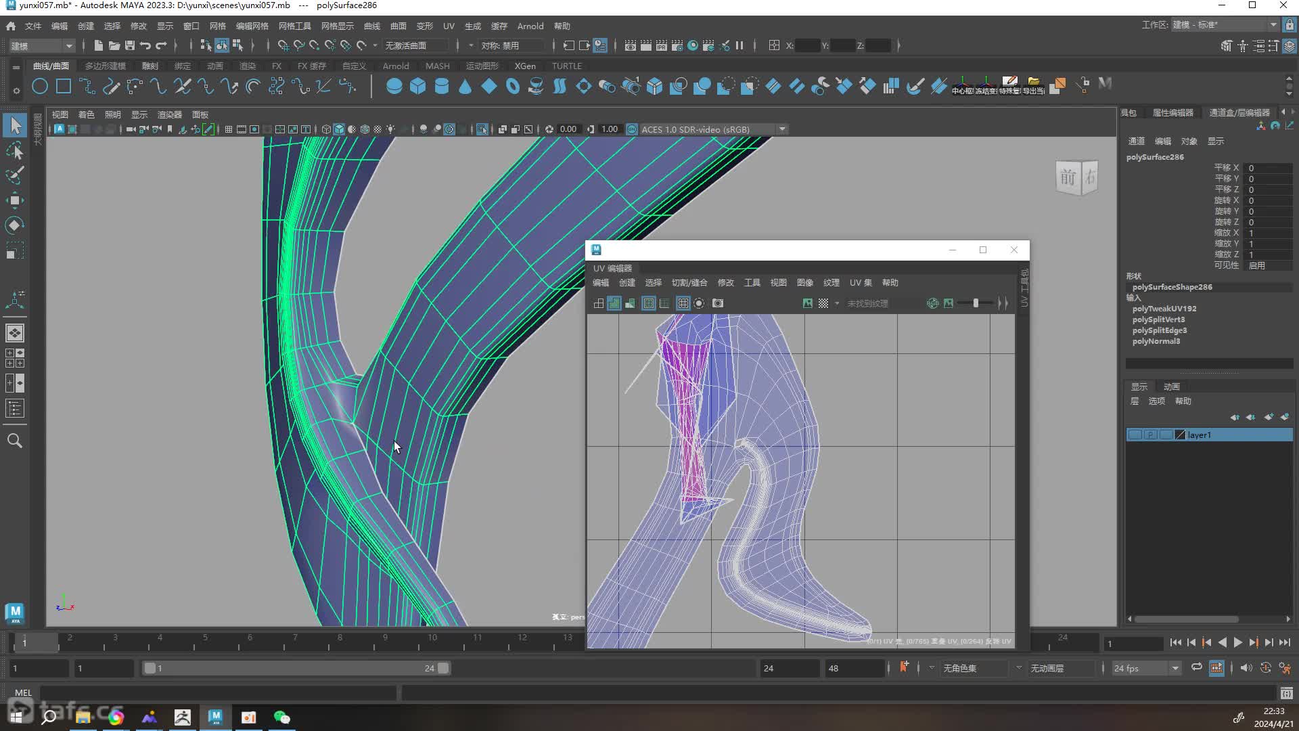Activate the Paint selection tool
1299x731 pixels.
tap(15, 175)
